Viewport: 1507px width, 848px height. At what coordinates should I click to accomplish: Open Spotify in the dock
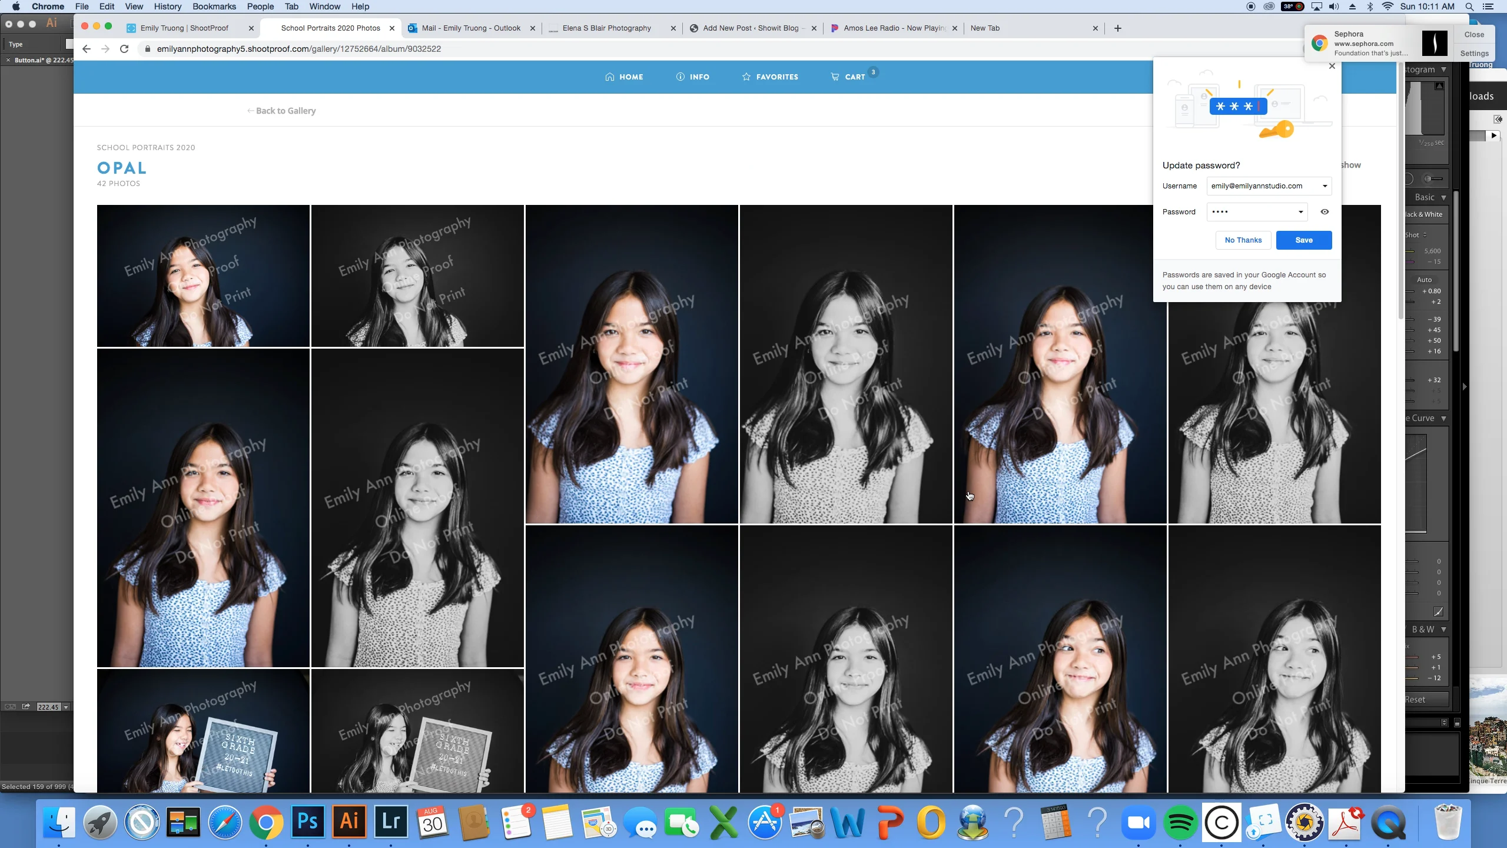(x=1180, y=823)
